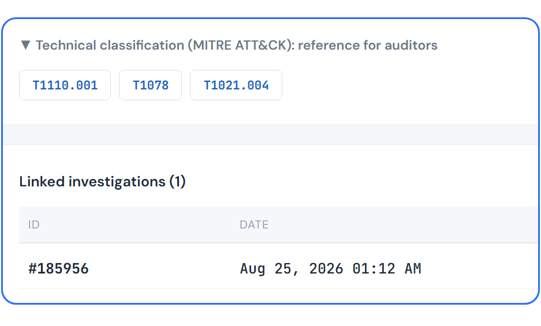Screen dimensions: 541x326
Task: Click the Linked investigations (1) heading
Action: pos(102,181)
